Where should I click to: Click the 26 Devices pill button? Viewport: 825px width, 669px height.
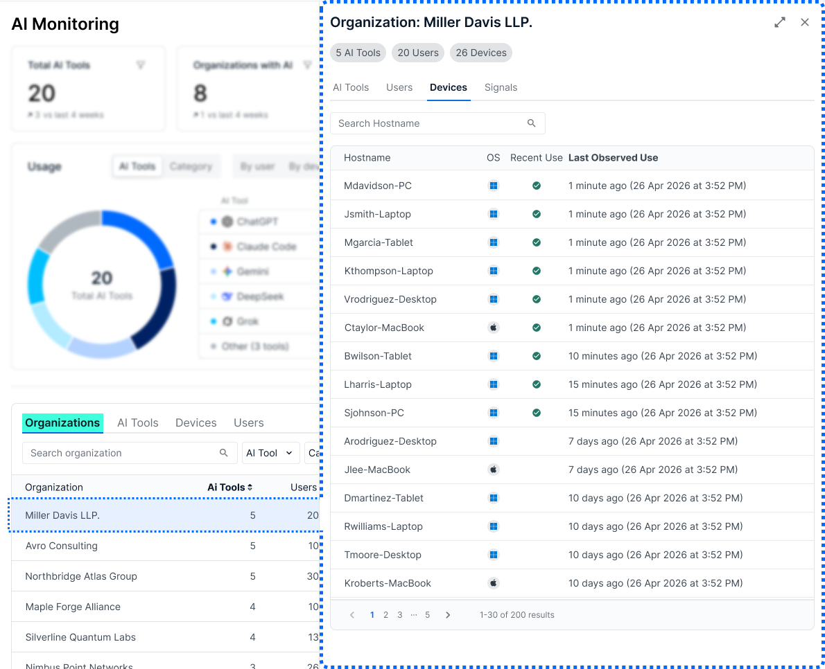point(481,53)
